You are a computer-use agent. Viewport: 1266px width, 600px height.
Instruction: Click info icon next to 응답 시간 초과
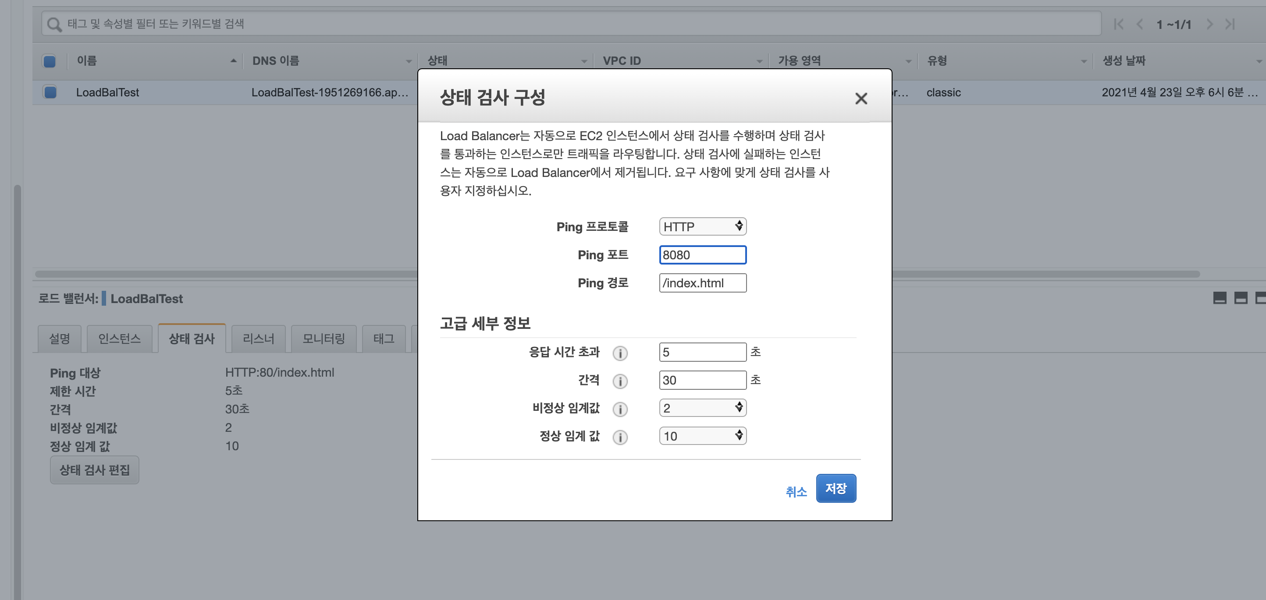[620, 353]
